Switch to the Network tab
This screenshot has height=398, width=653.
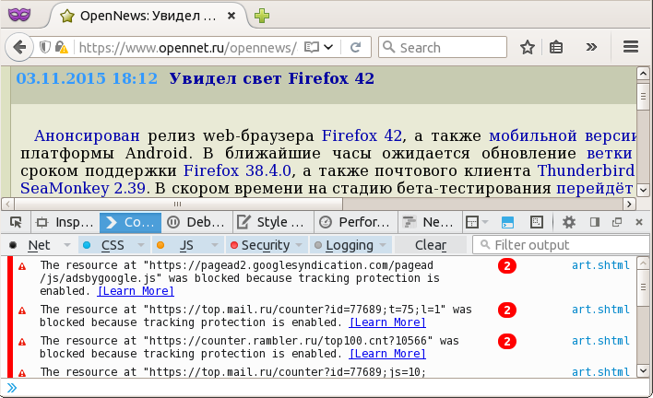tap(429, 222)
